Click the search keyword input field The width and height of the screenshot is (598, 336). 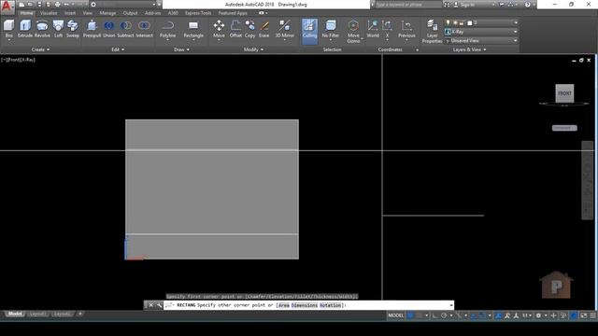[x=407, y=5]
